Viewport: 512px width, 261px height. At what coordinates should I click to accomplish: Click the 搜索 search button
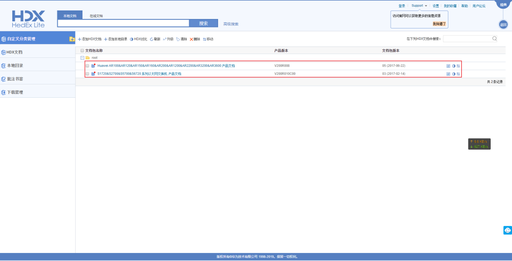tap(203, 24)
